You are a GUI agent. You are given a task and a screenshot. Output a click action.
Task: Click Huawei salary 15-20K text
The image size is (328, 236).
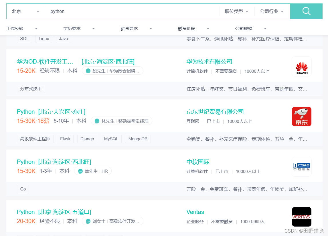point(26,71)
